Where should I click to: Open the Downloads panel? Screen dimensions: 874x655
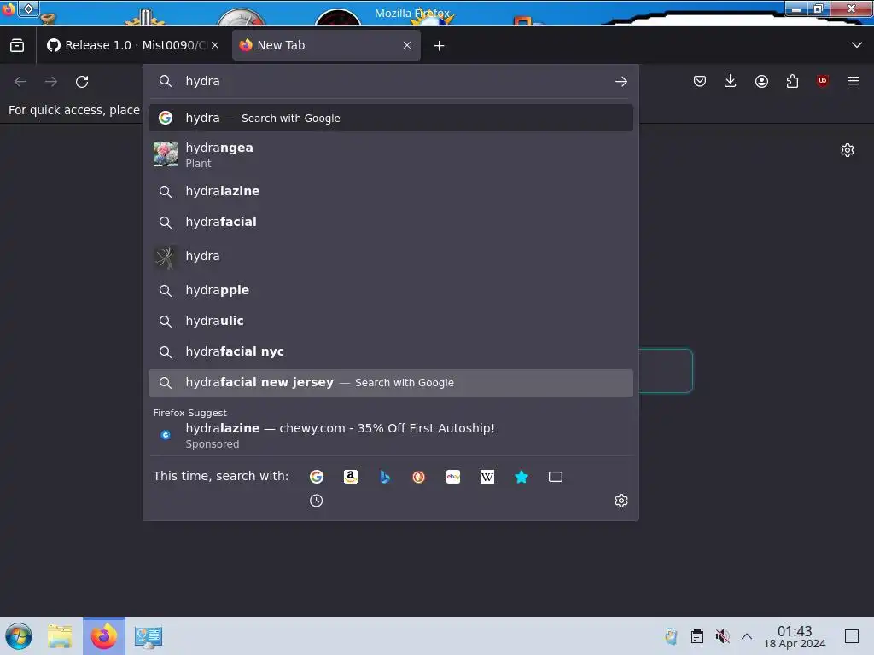click(x=731, y=81)
